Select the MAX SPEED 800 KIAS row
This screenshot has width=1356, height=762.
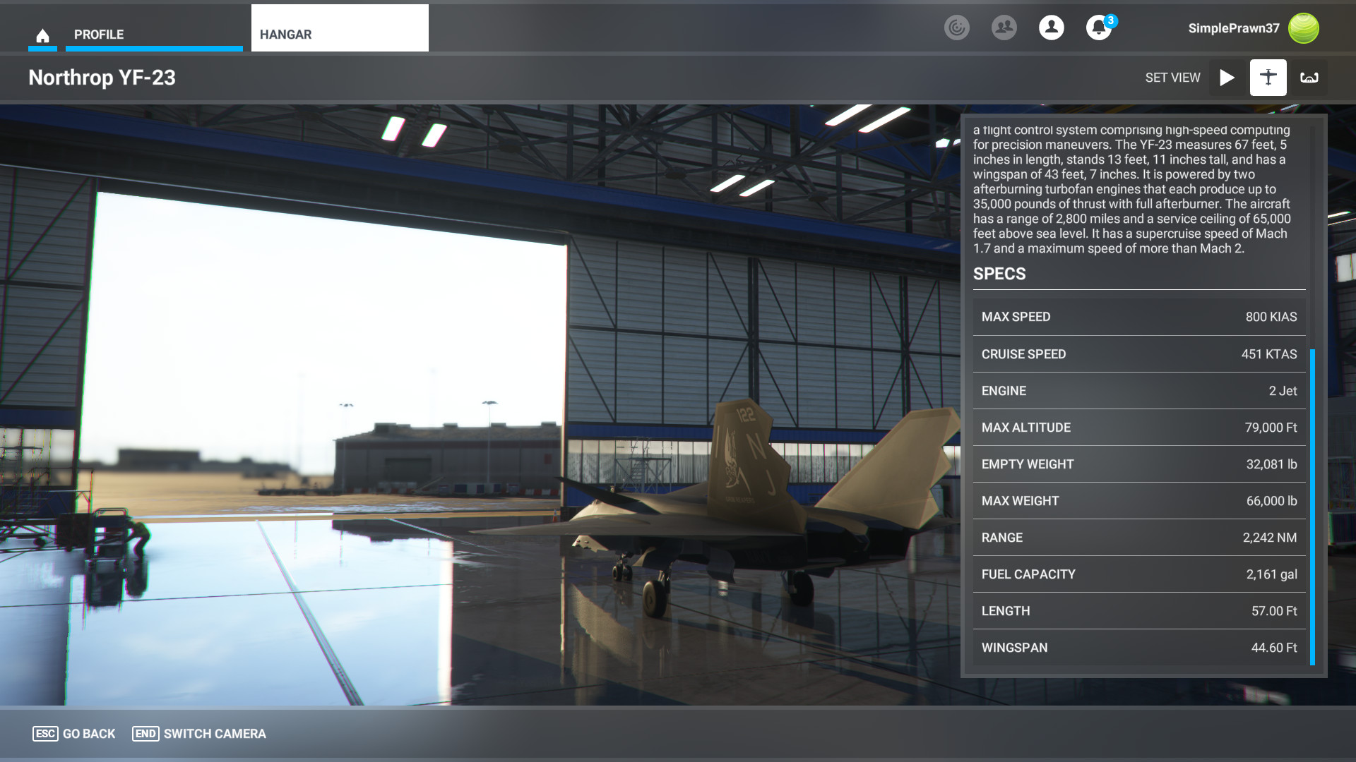coord(1139,317)
